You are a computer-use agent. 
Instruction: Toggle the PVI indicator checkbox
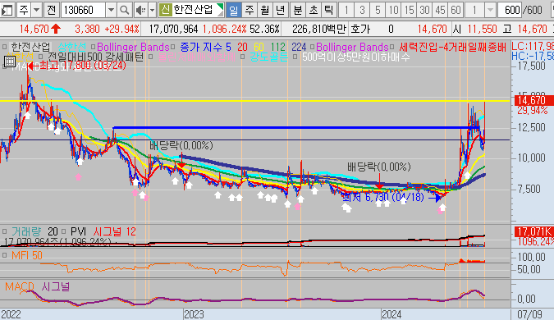[x=64, y=231]
